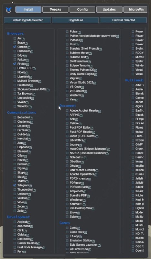Check the VS Code checkbox
151x259 pixels.
(x=67, y=87)
